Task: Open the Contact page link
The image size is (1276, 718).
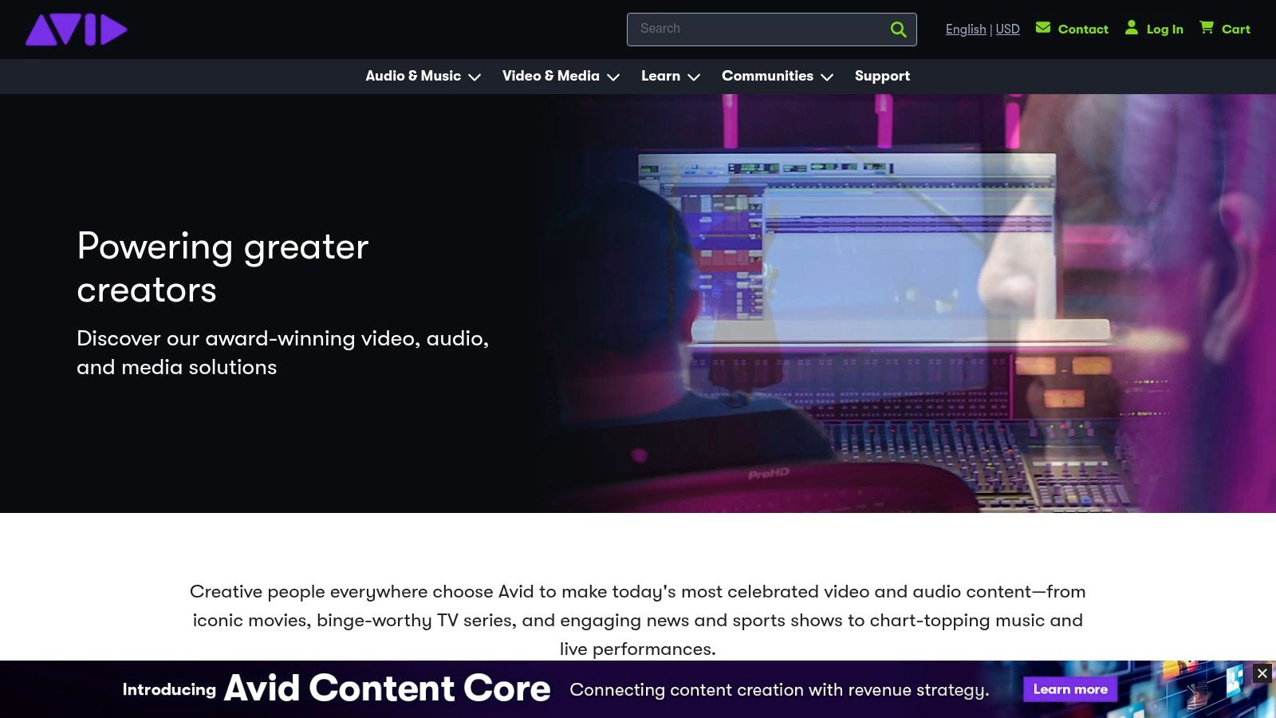Action: coord(1083,29)
